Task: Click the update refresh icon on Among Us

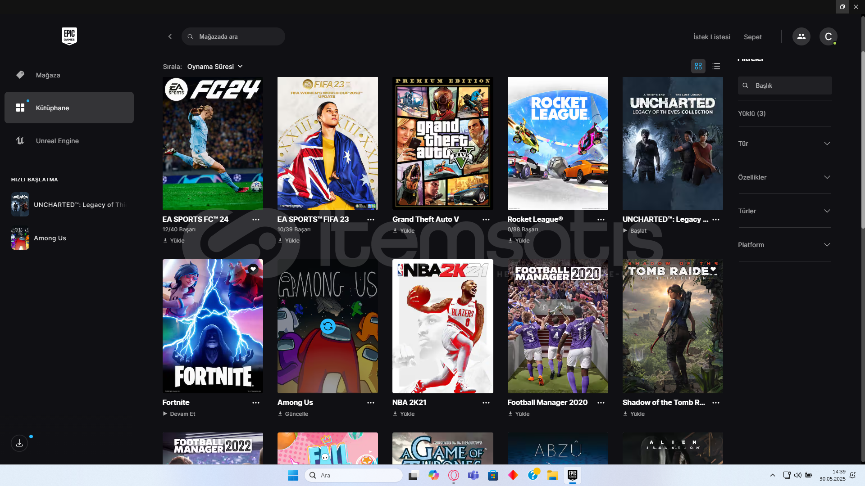Action: (328, 326)
